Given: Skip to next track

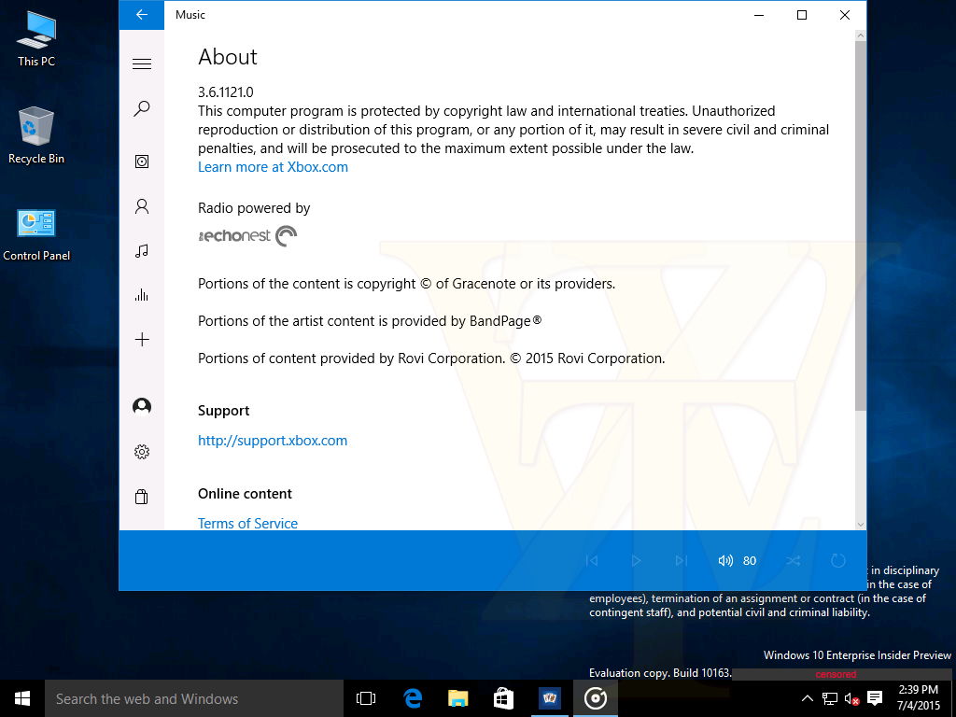Looking at the screenshot, I should click(681, 560).
